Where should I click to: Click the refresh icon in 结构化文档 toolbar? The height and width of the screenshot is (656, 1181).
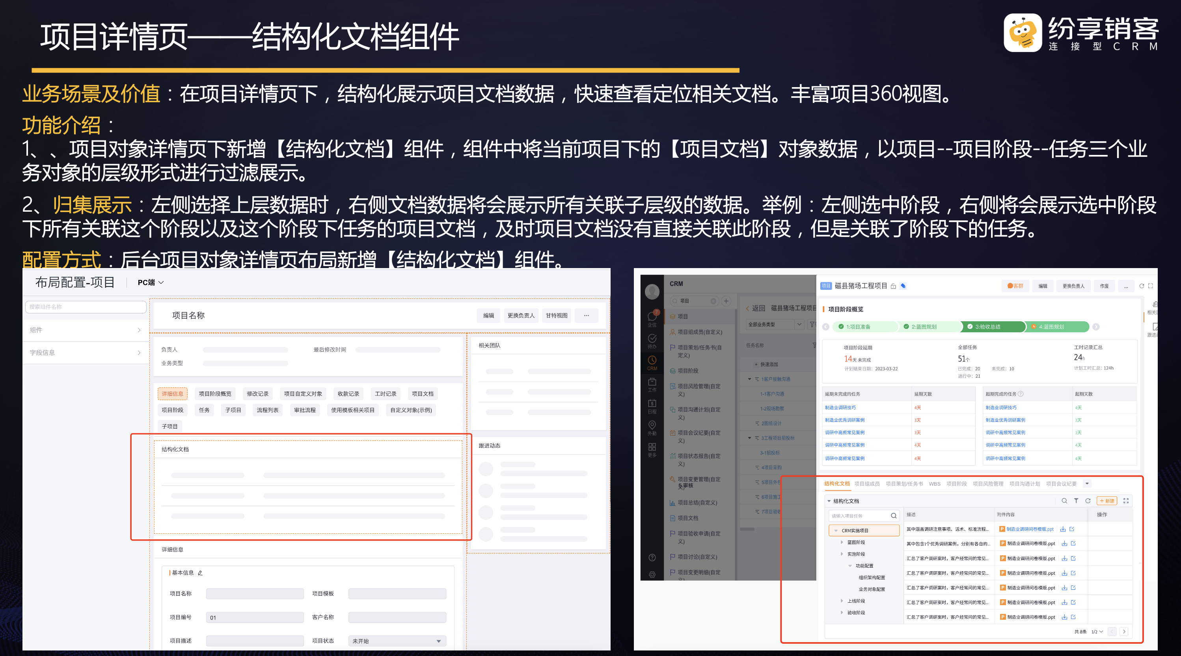tap(1088, 501)
